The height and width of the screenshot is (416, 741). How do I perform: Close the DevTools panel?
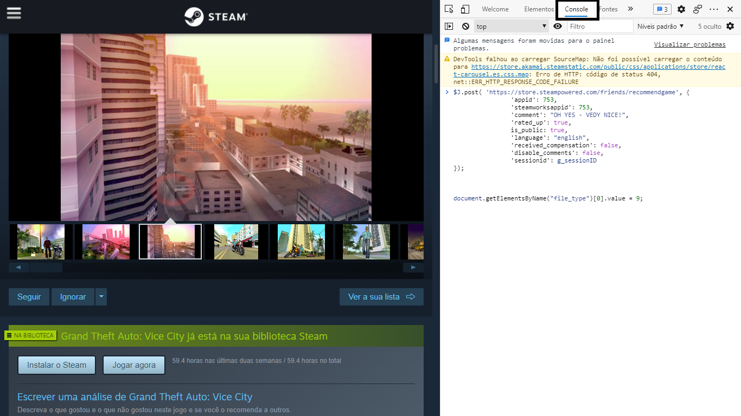point(730,9)
